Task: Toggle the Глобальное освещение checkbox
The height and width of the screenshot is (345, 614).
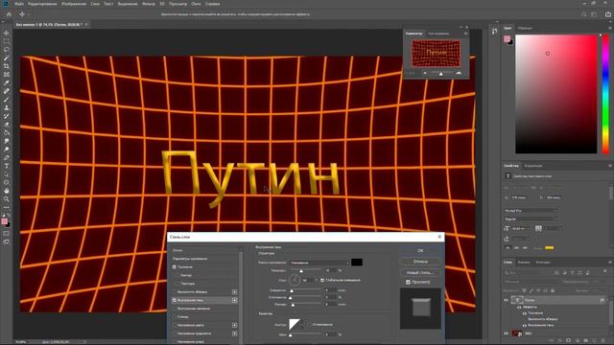Action: click(x=322, y=280)
